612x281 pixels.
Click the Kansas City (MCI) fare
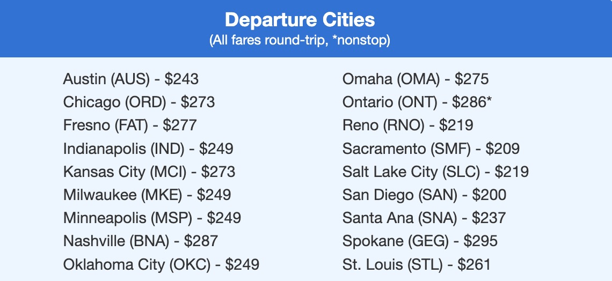149,172
